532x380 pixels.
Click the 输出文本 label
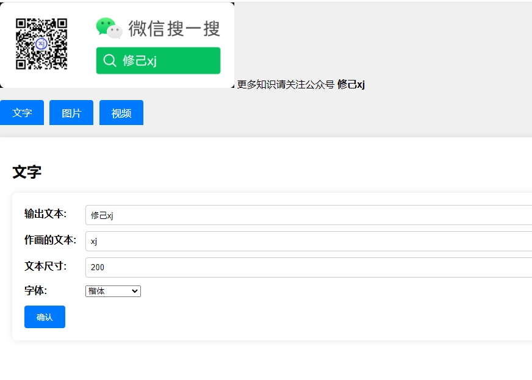pyautogui.click(x=46, y=213)
